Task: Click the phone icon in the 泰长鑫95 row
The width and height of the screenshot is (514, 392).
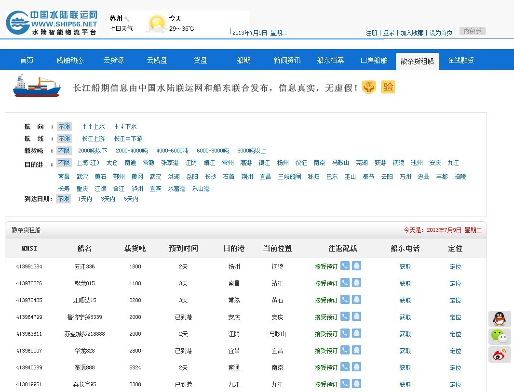Action: [x=345, y=383]
